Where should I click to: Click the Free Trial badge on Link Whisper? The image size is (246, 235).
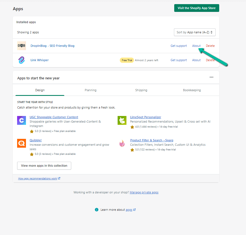coord(127,60)
